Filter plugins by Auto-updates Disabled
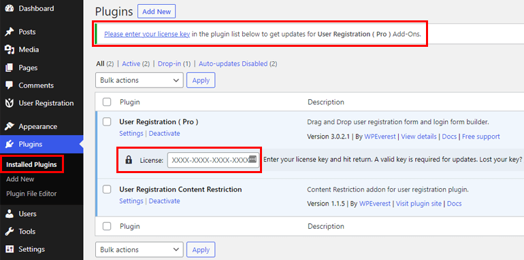This screenshot has height=260, width=524. click(x=233, y=64)
